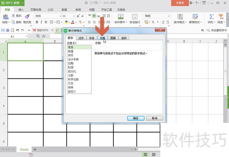Viewport: 229px width, 157px height.
Task: Click the Merge and Center (合并居中) icon
Action: [121, 17]
